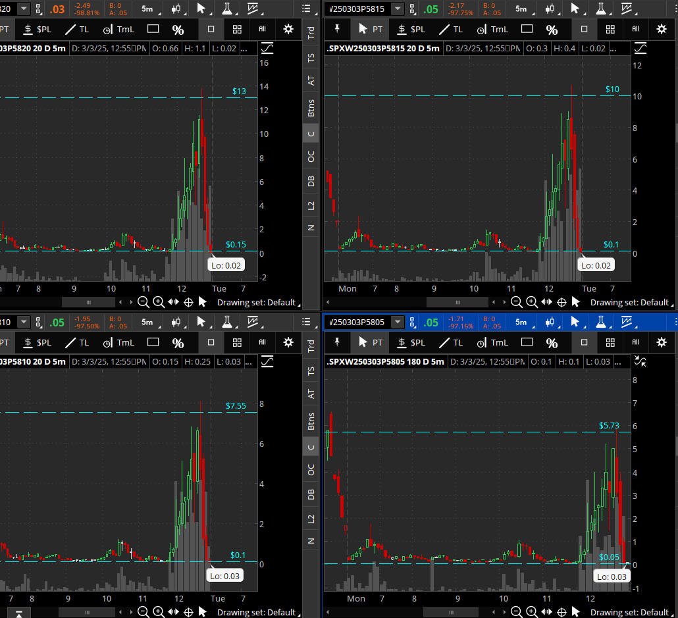
Task: Toggle the grid layout icon in the bottom-right toolbar
Action: 610,342
